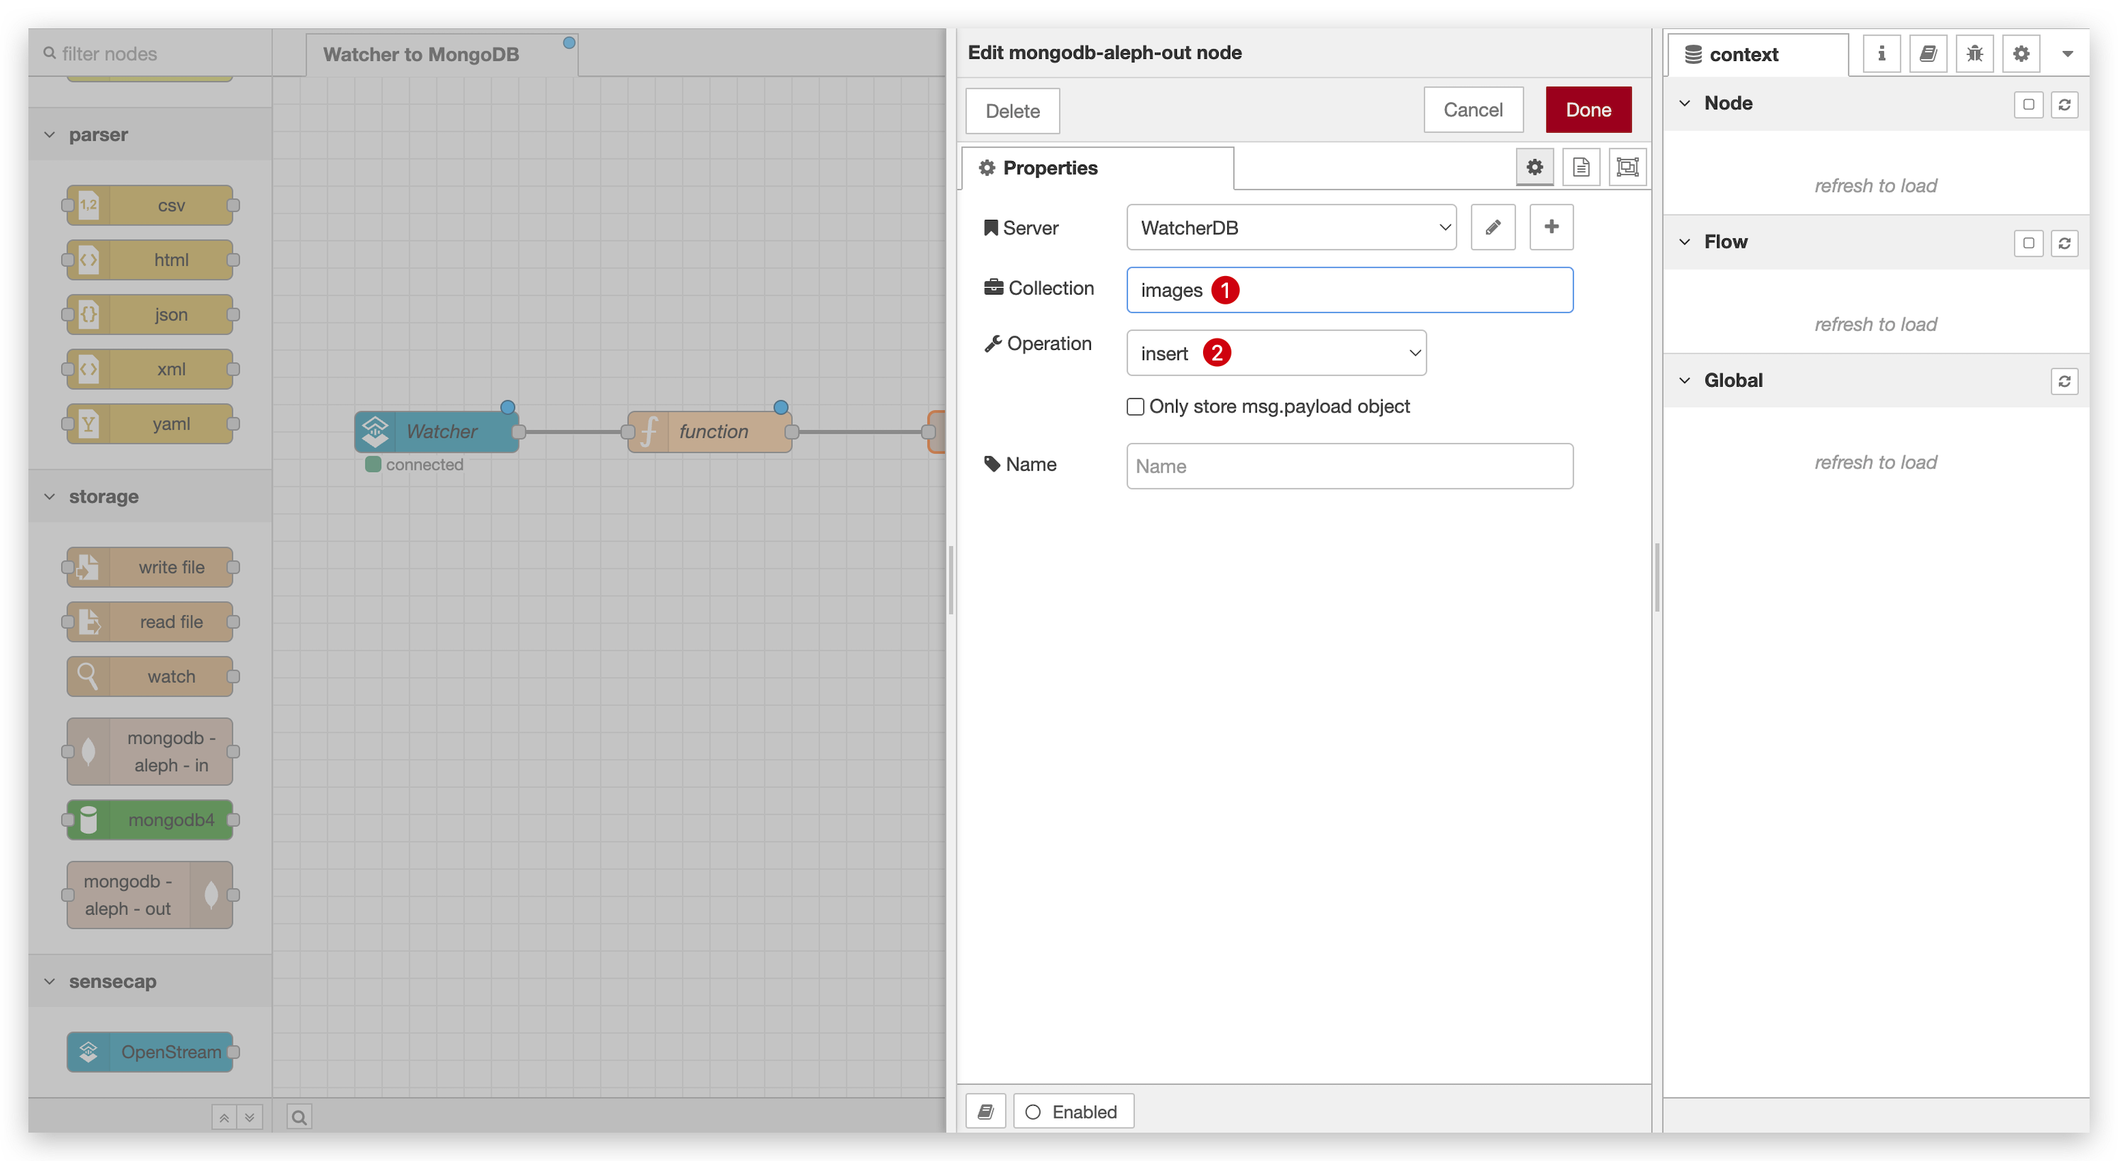Select the OpenStream sensecap node
This screenshot has width=2118, height=1161.
coord(150,1052)
